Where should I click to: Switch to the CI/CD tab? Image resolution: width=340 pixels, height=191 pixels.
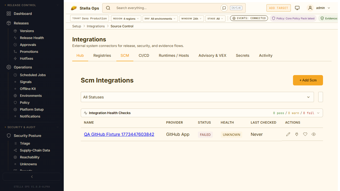click(x=144, y=55)
